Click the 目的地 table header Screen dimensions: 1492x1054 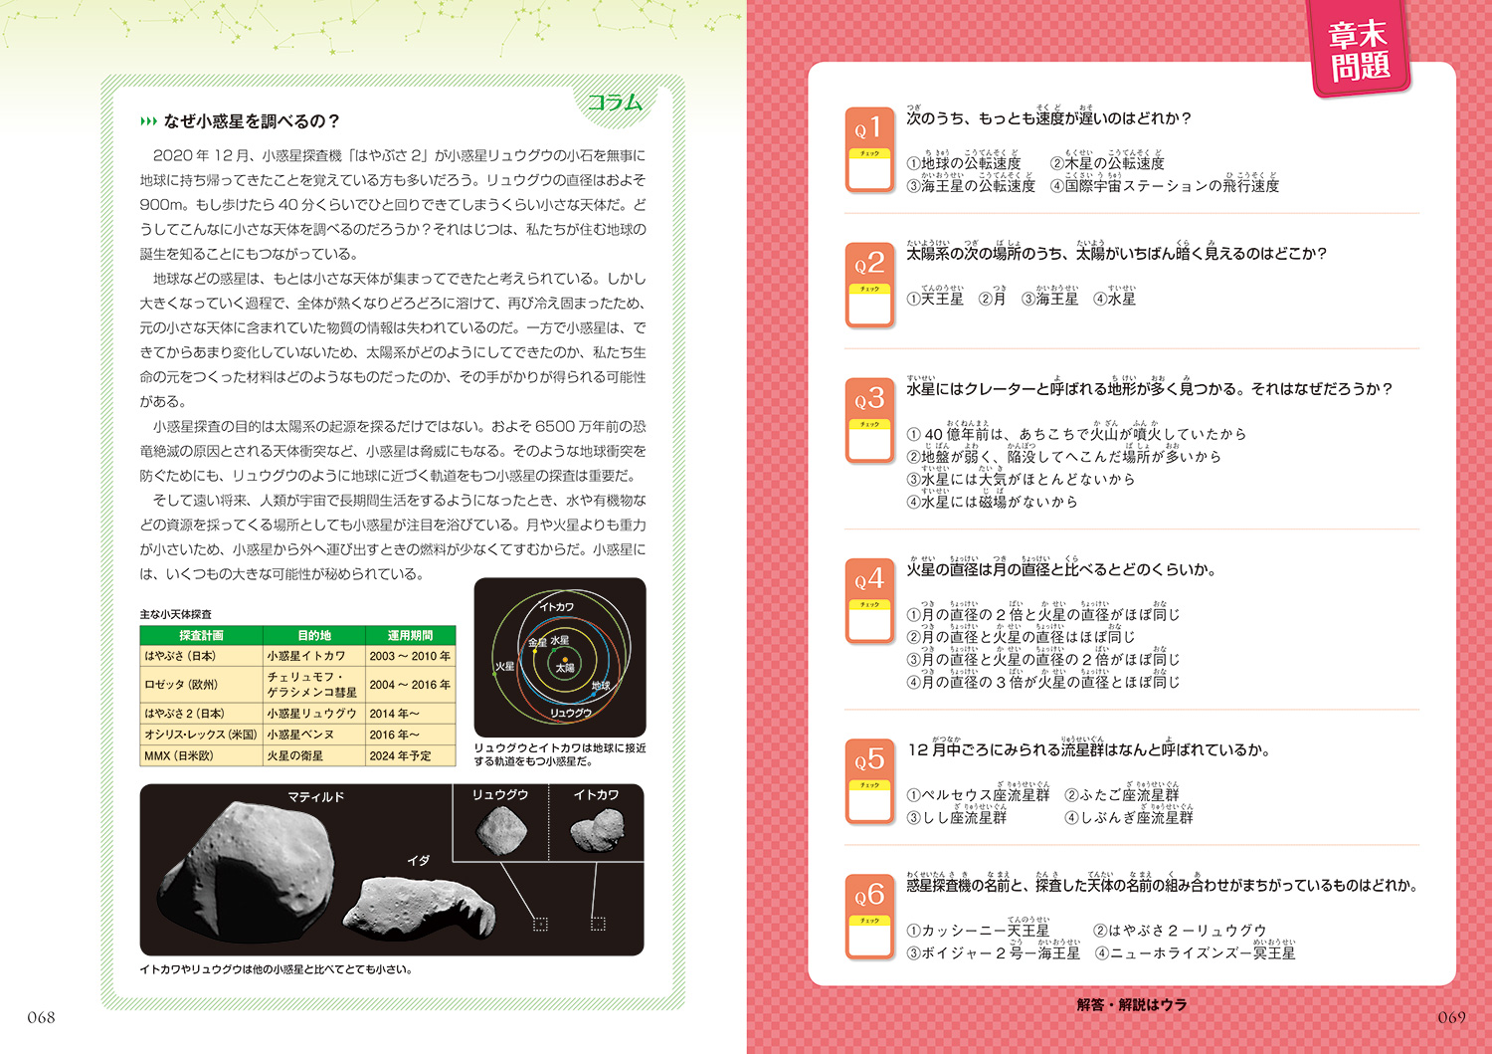click(x=314, y=635)
